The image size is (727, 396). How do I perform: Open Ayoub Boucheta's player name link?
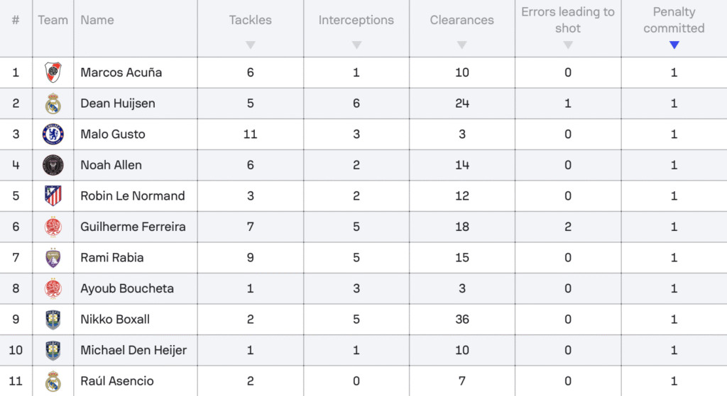127,288
